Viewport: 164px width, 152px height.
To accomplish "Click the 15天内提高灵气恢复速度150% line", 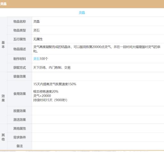I will (x=55, y=84).
